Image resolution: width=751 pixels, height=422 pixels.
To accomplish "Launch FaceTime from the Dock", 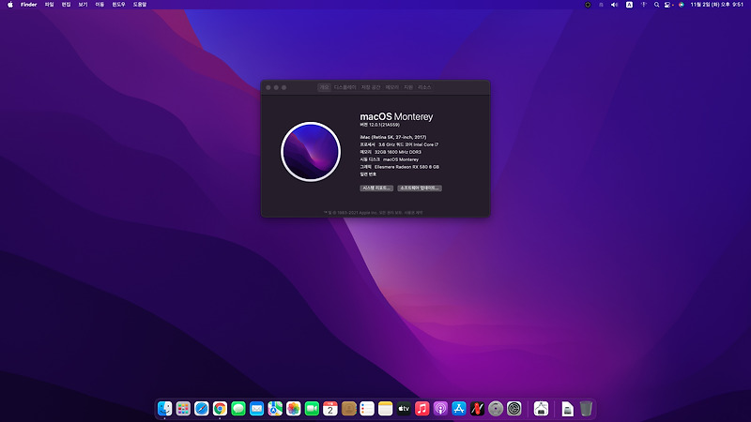I will (x=312, y=409).
